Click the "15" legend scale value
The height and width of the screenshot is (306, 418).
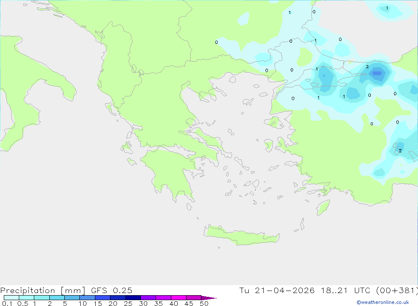[98, 303]
